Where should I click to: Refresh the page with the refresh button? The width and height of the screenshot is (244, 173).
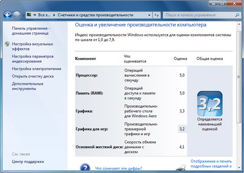156,15
